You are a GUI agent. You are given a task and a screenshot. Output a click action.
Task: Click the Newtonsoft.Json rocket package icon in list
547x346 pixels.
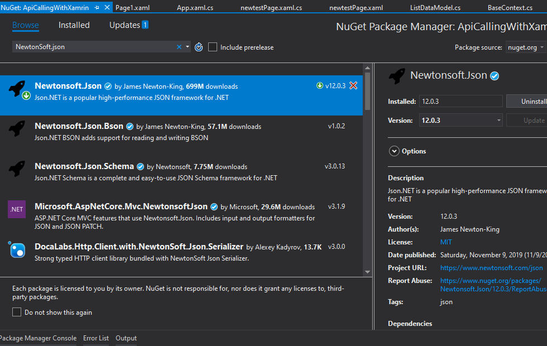17,88
